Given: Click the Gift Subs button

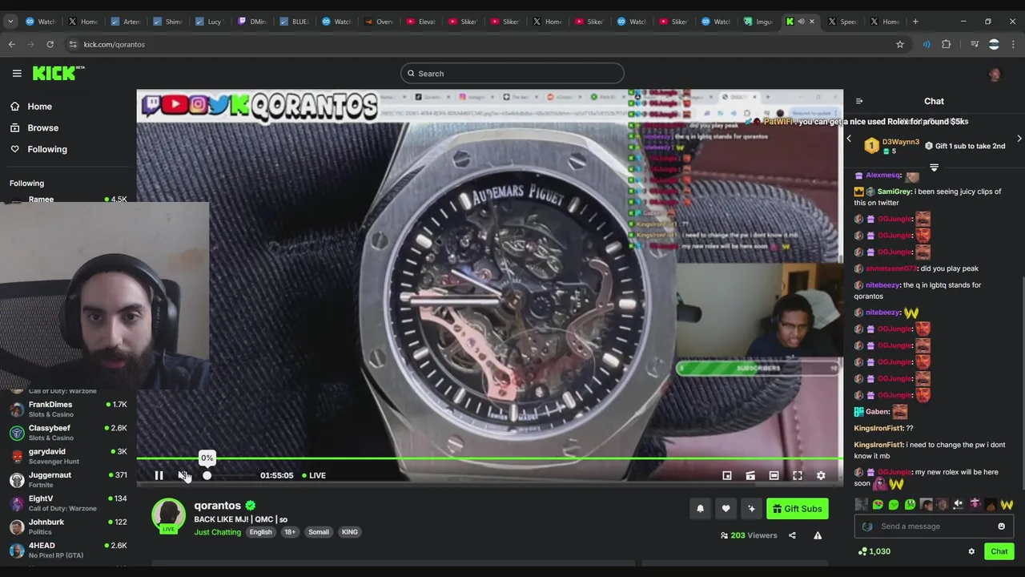Looking at the screenshot, I should point(797,508).
